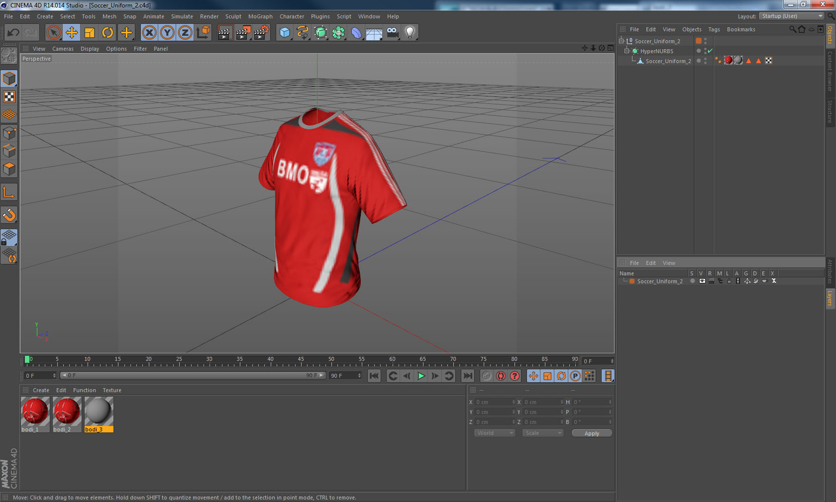836x502 pixels.
Task: Add a light object
Action: pyautogui.click(x=410, y=33)
